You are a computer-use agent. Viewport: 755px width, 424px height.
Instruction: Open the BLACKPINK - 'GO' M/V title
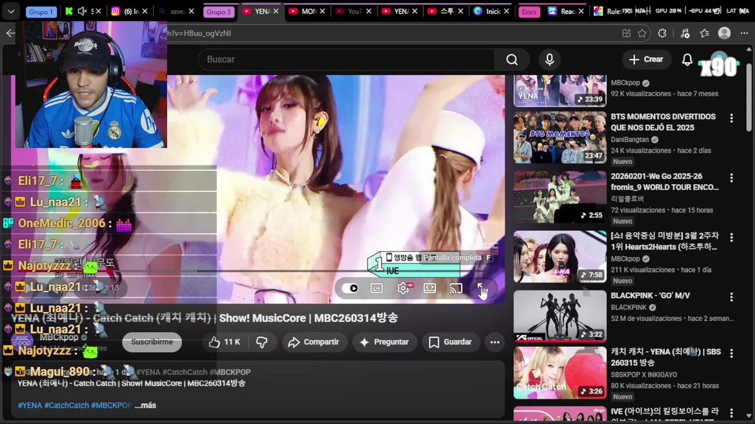(651, 296)
